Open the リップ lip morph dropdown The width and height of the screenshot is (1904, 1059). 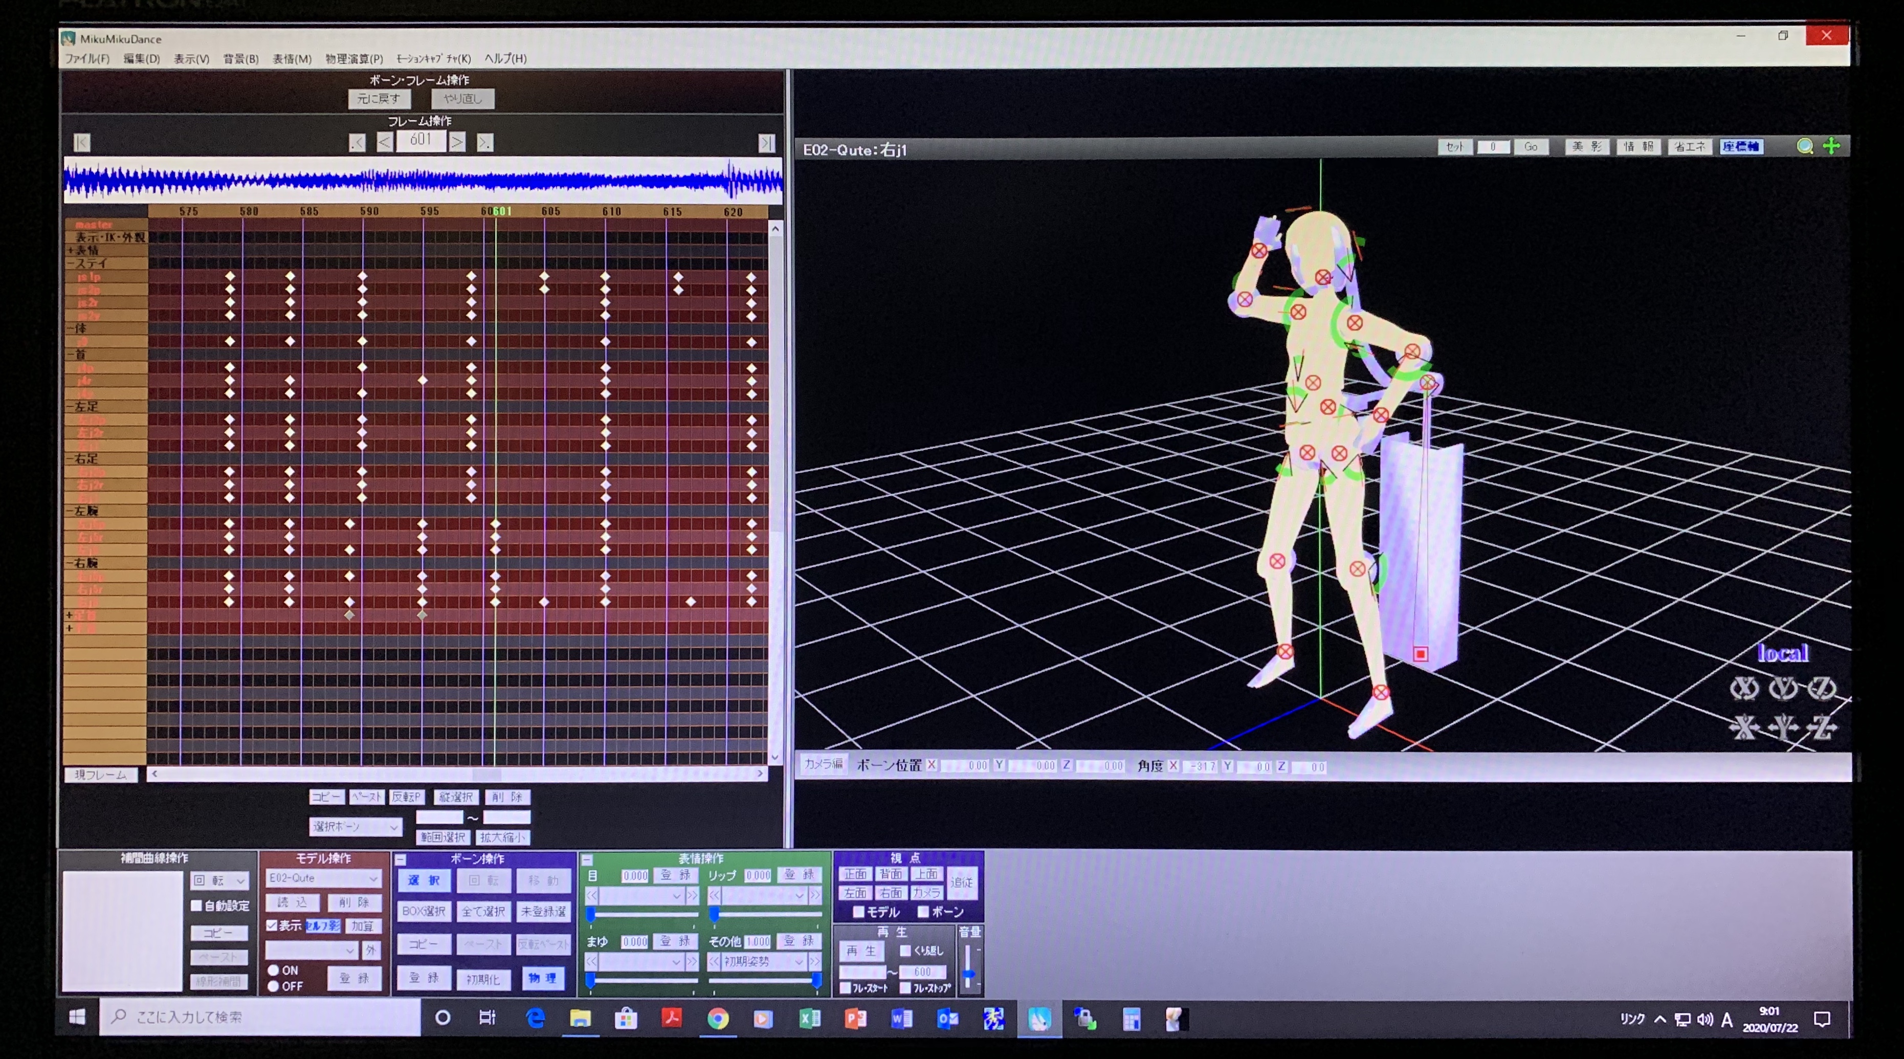(764, 895)
